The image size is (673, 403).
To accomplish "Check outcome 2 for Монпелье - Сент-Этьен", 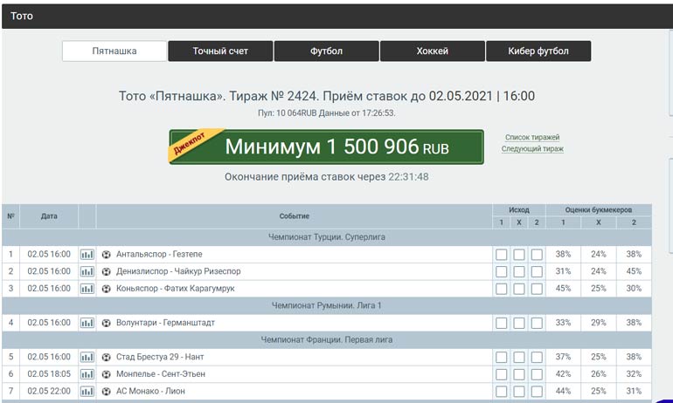I will coord(537,375).
